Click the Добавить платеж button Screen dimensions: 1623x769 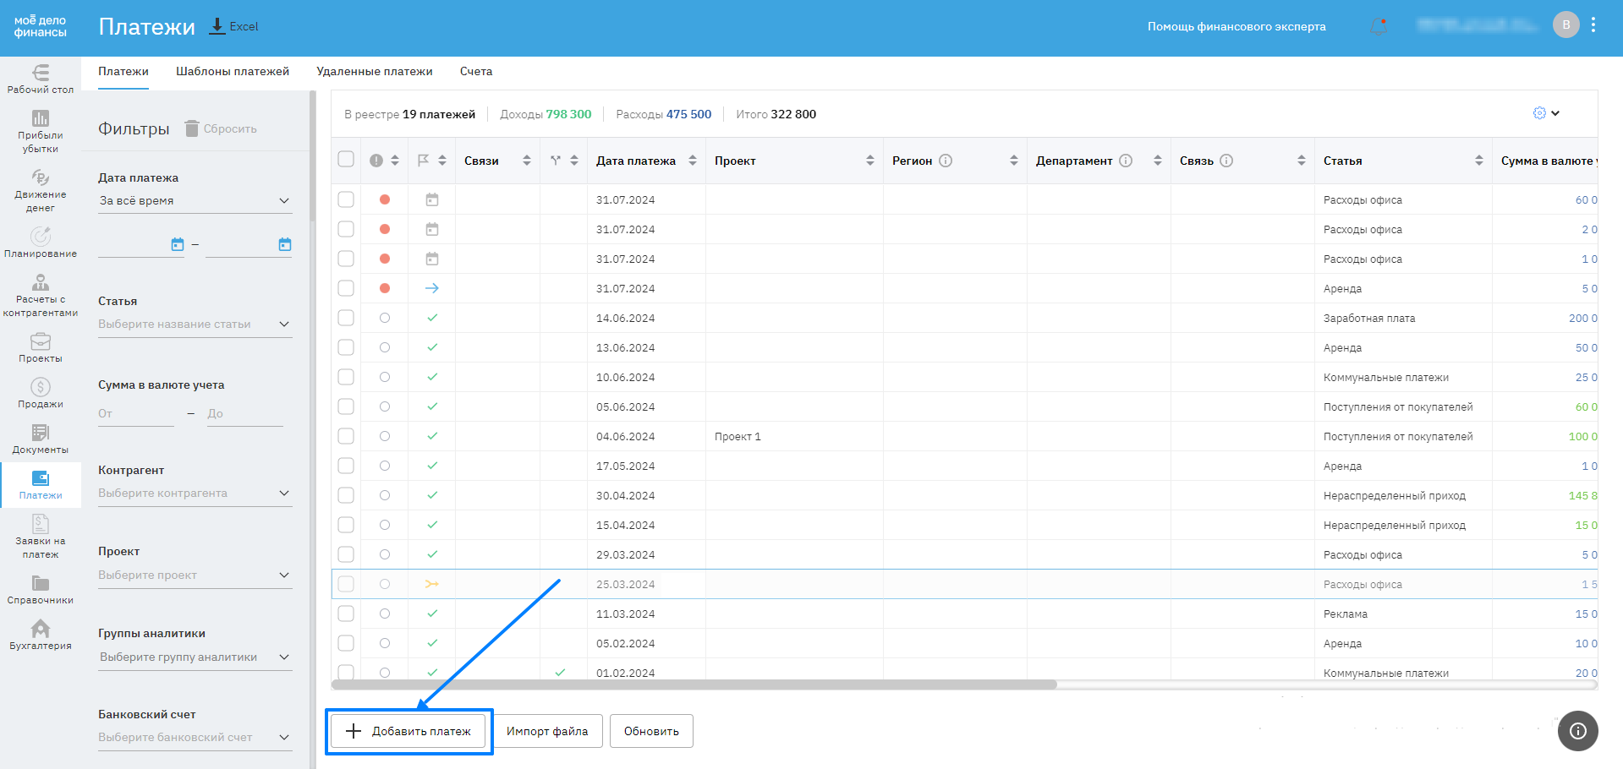pos(409,731)
